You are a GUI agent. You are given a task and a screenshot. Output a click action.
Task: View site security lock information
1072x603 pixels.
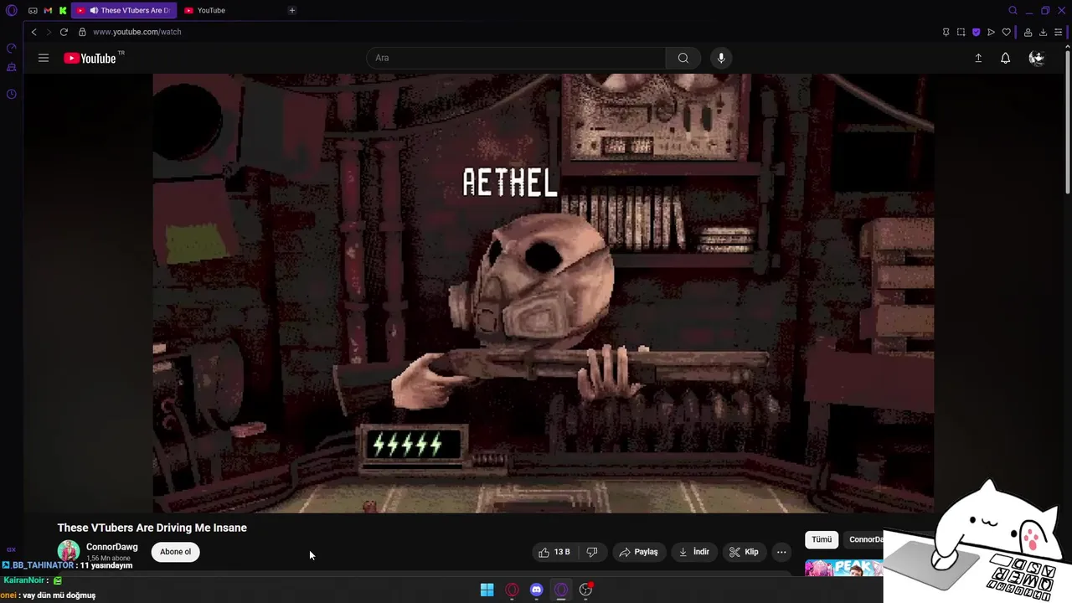click(82, 32)
